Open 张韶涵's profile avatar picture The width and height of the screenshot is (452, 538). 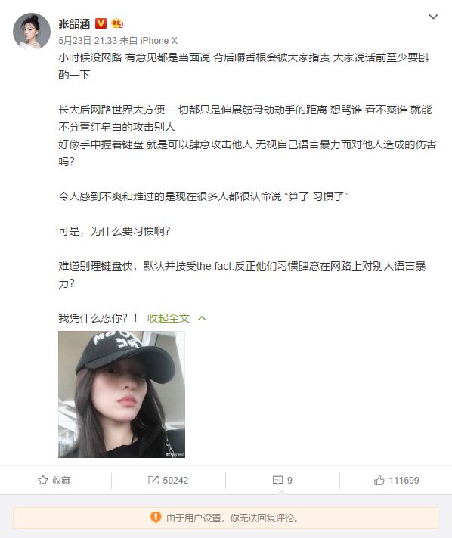[x=32, y=32]
